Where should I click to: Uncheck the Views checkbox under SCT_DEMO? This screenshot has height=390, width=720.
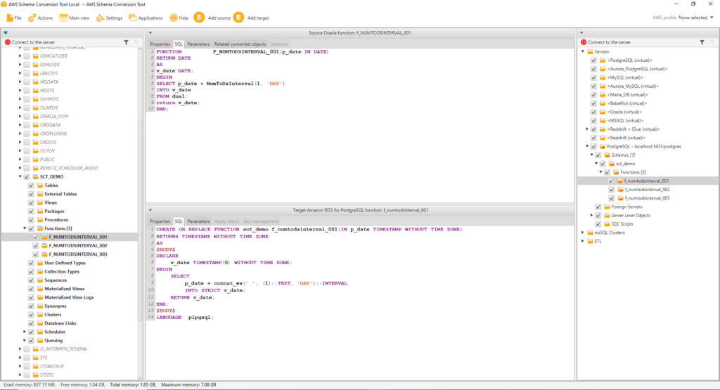pyautogui.click(x=31, y=202)
